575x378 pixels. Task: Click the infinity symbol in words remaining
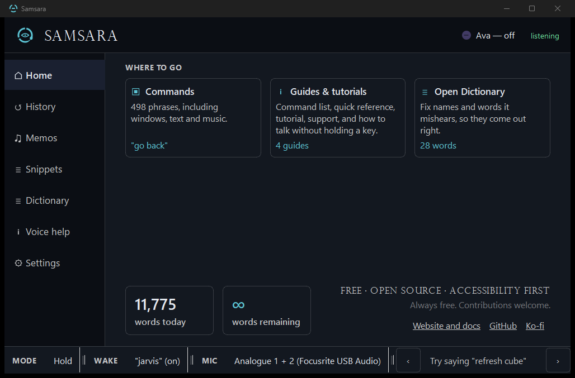[x=238, y=305]
